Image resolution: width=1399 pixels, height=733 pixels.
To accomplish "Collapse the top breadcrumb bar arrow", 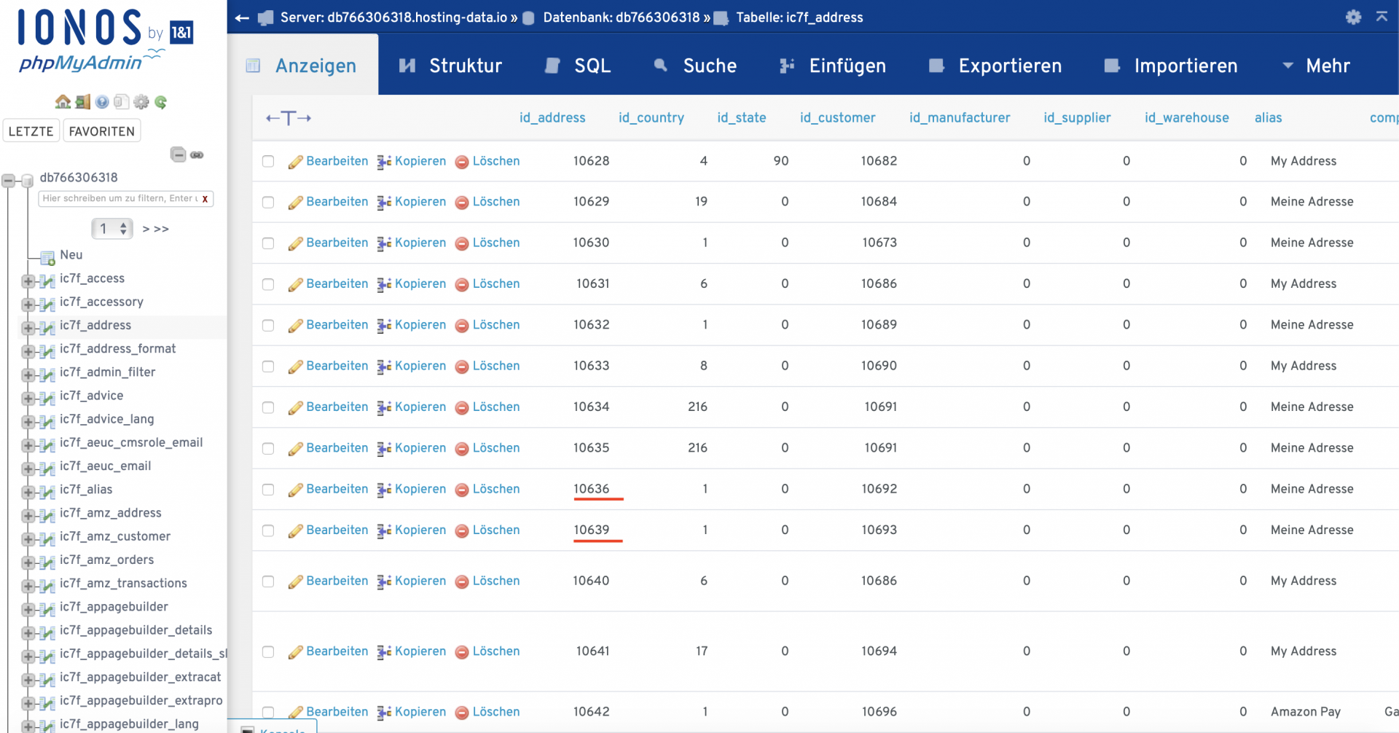I will click(1382, 17).
